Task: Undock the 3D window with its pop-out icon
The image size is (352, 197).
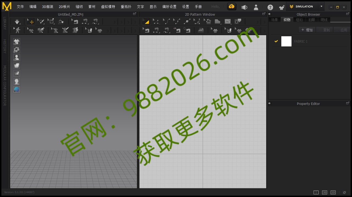Action: pos(134,14)
